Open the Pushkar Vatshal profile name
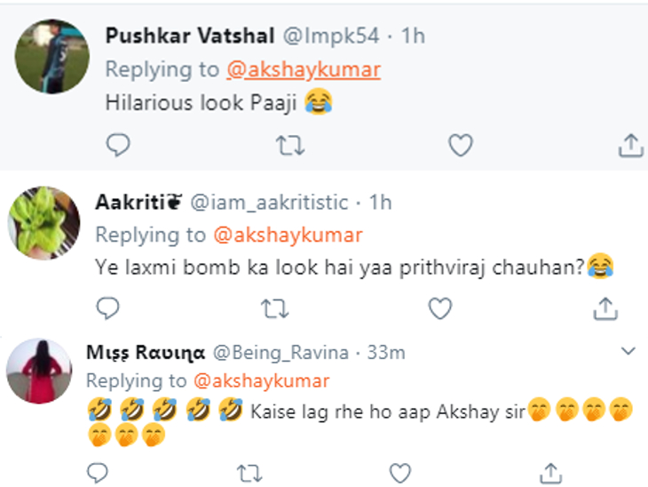Image resolution: width=648 pixels, height=487 pixels. (x=189, y=36)
